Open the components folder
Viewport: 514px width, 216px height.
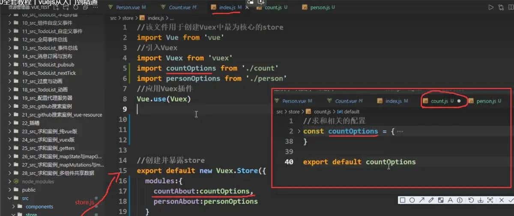39,207
